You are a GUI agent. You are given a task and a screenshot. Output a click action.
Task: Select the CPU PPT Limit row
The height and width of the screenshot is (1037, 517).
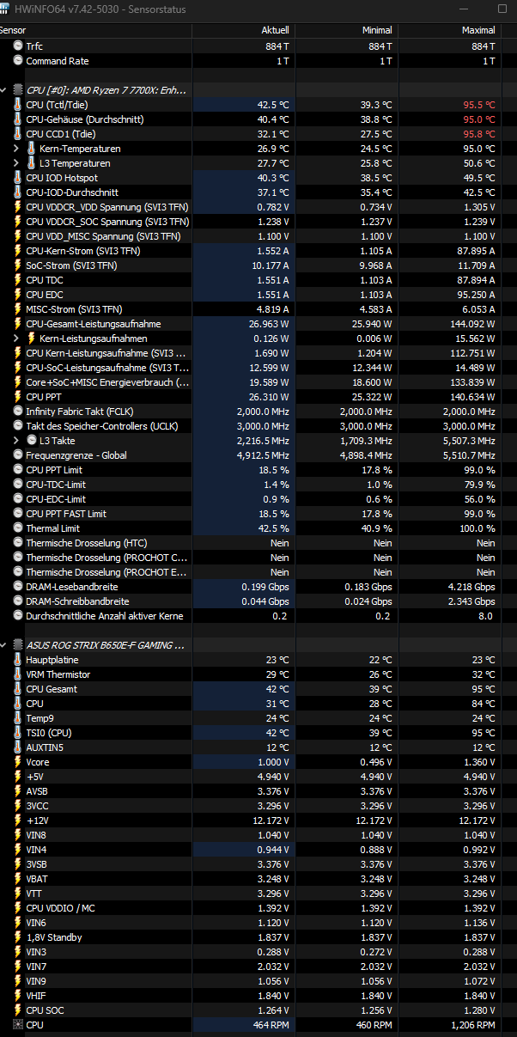258,470
